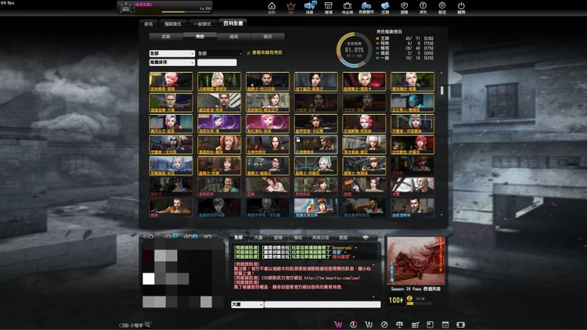Click the balance scales icon
Viewport: 587px width, 330px height.
point(399,325)
